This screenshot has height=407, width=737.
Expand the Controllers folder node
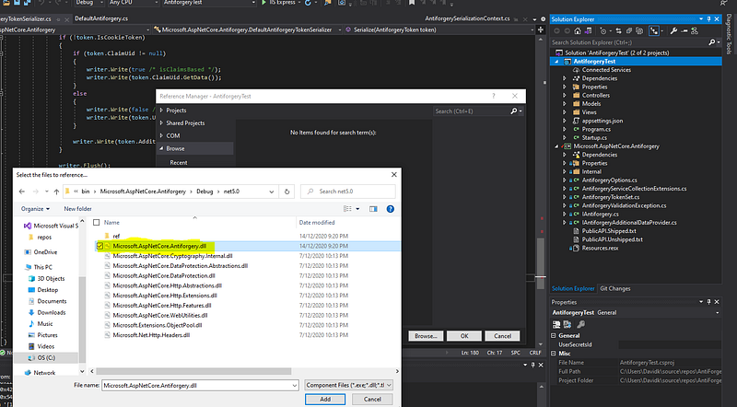pyautogui.click(x=565, y=96)
